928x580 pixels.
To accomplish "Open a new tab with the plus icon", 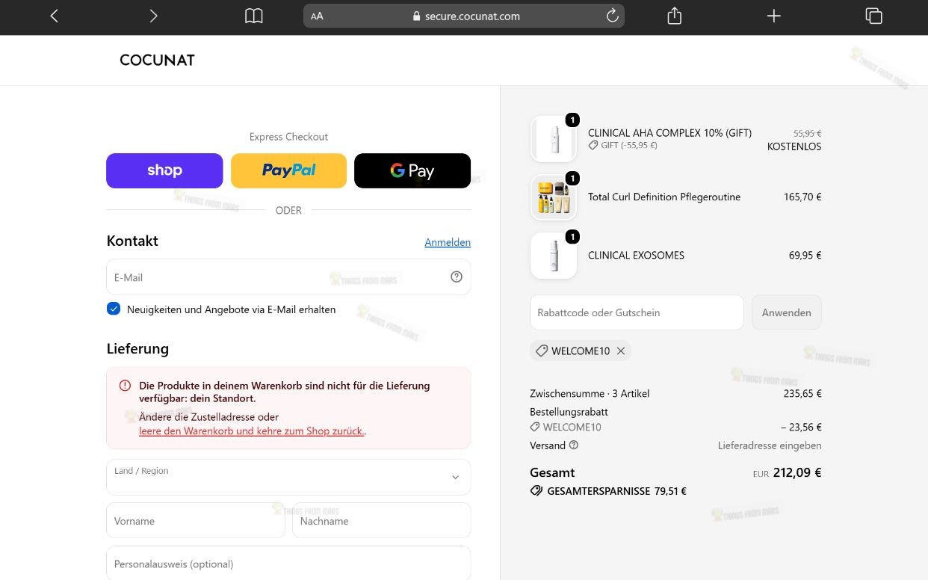I will click(x=774, y=16).
